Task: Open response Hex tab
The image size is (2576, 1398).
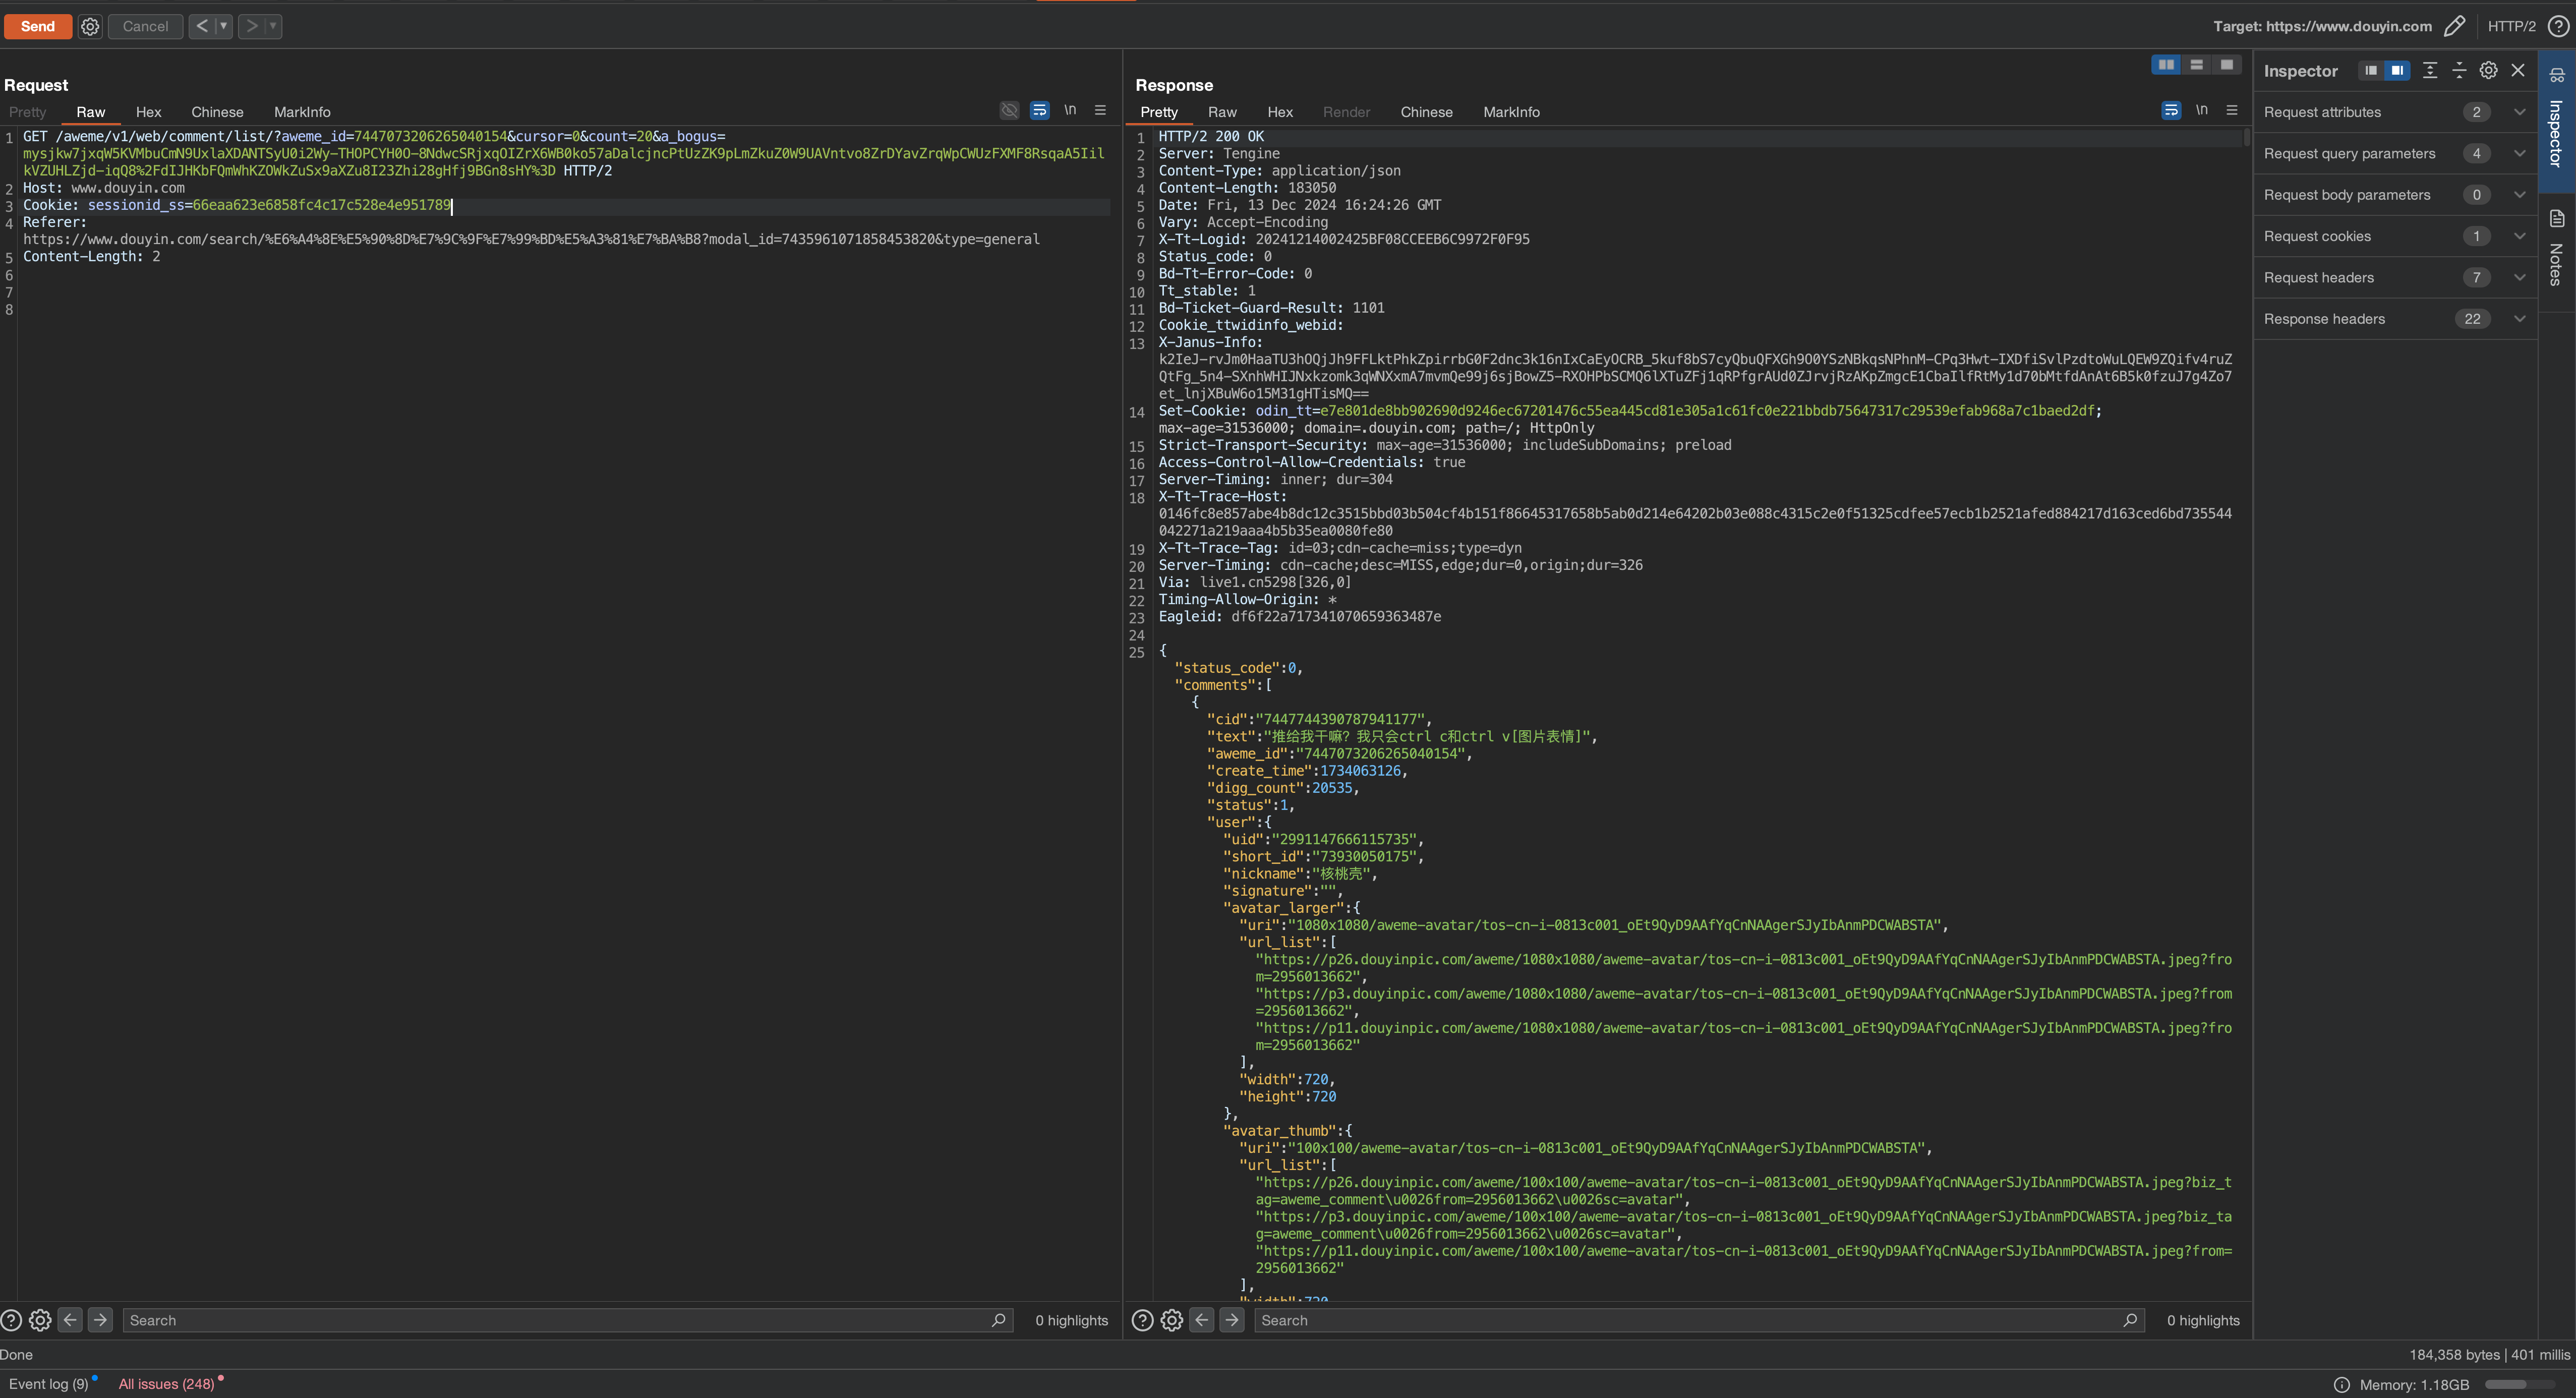Action: click(1280, 112)
